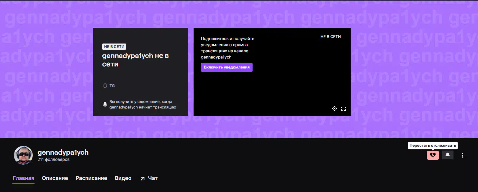
Task: Open the three-dot more options menu
Action: pos(462,155)
